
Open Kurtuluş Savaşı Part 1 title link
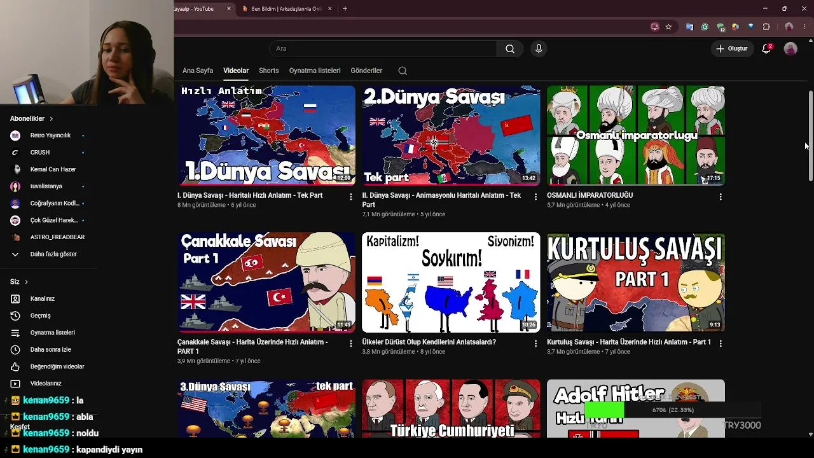coord(629,342)
